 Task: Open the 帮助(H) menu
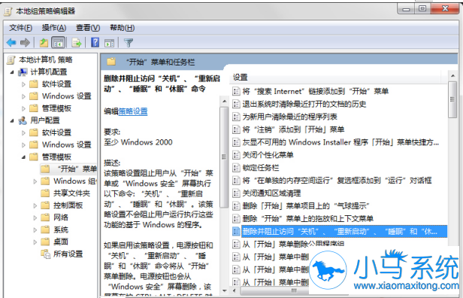123,28
